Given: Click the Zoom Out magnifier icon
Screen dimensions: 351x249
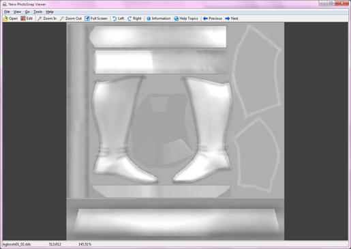Looking at the screenshot, I should (x=62, y=18).
